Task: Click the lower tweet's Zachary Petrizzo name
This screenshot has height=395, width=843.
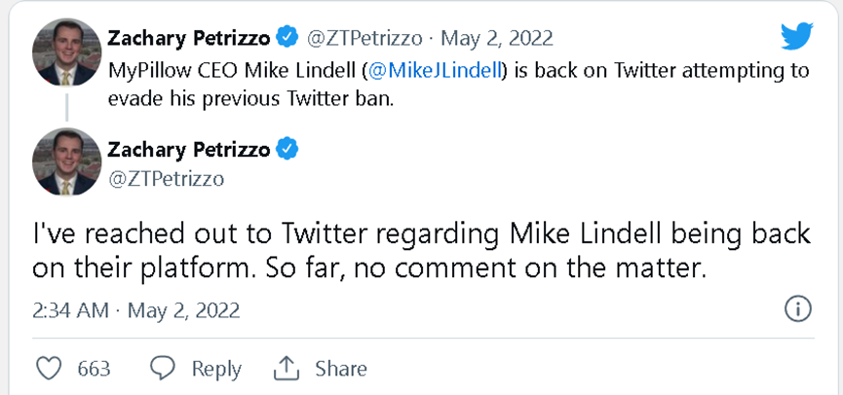Action: pyautogui.click(x=188, y=150)
